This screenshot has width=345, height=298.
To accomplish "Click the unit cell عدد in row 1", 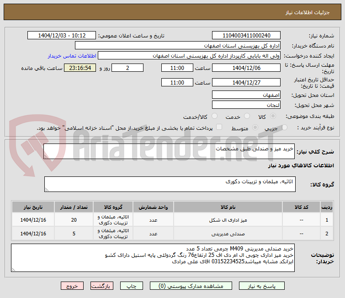I will (153, 220).
